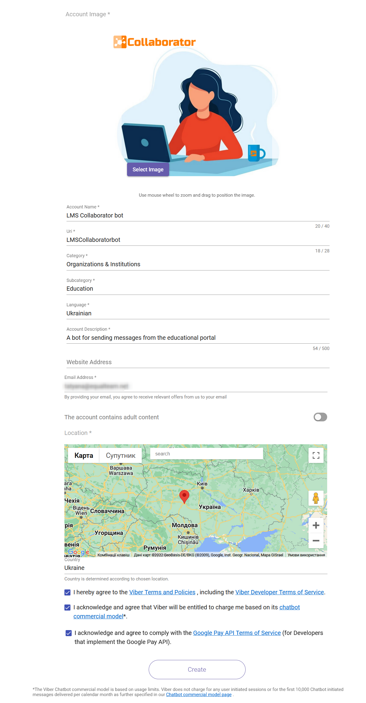Click the Чехія label on the map
Screen dimensions: 366x703
point(72,501)
